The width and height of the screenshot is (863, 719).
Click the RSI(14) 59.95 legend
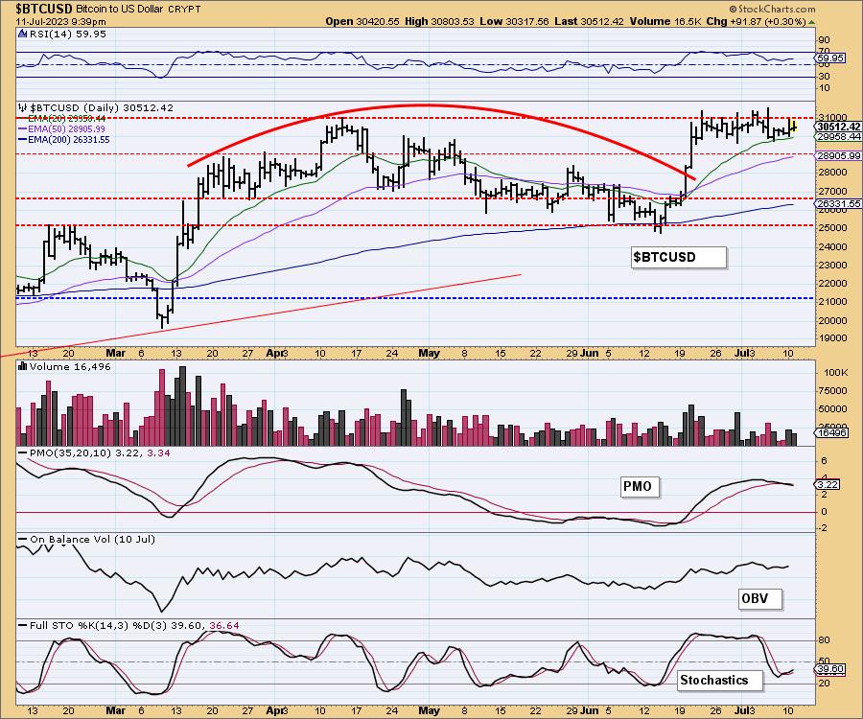[68, 34]
